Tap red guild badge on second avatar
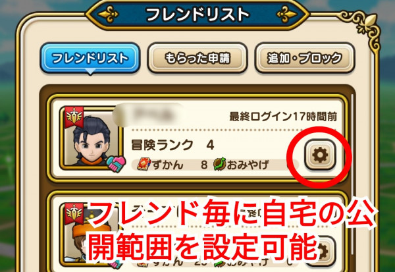395x272 pixels. click(74, 213)
